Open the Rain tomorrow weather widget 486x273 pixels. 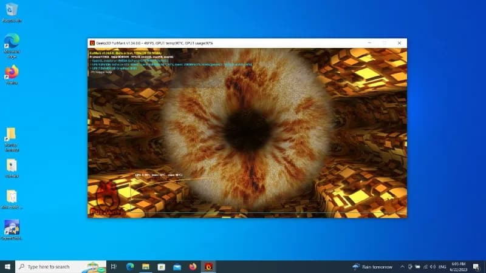pos(372,267)
